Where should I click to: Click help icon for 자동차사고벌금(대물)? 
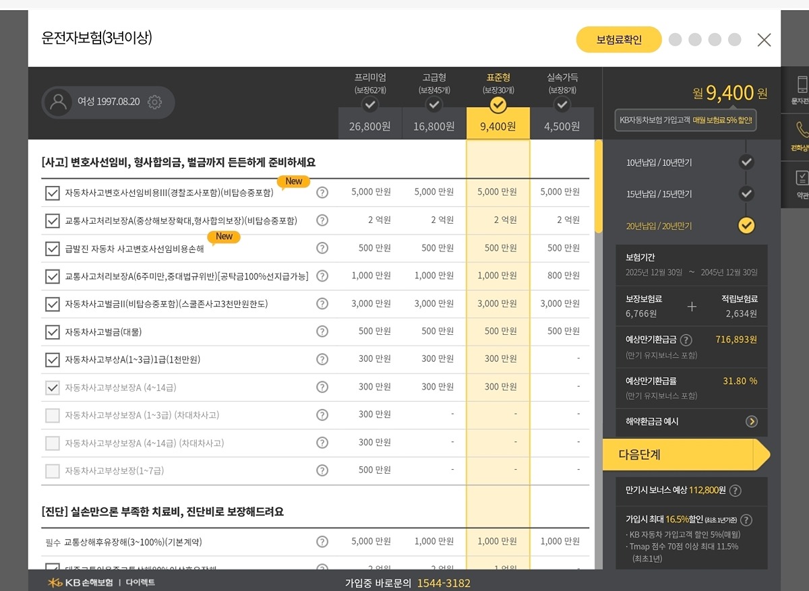click(322, 332)
